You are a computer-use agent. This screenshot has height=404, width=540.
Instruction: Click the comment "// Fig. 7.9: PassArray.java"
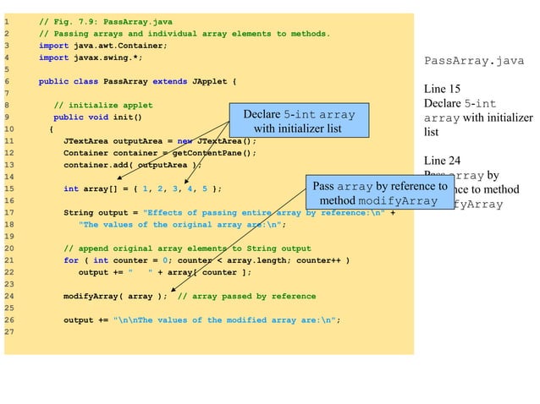point(106,22)
